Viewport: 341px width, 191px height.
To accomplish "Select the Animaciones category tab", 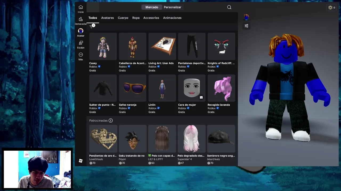I will 172,18.
